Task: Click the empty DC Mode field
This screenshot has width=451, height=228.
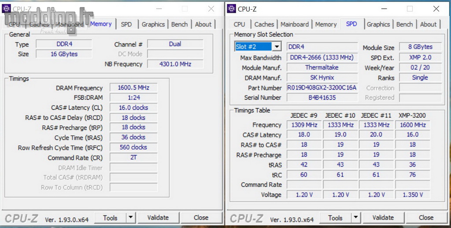Action: [175, 54]
